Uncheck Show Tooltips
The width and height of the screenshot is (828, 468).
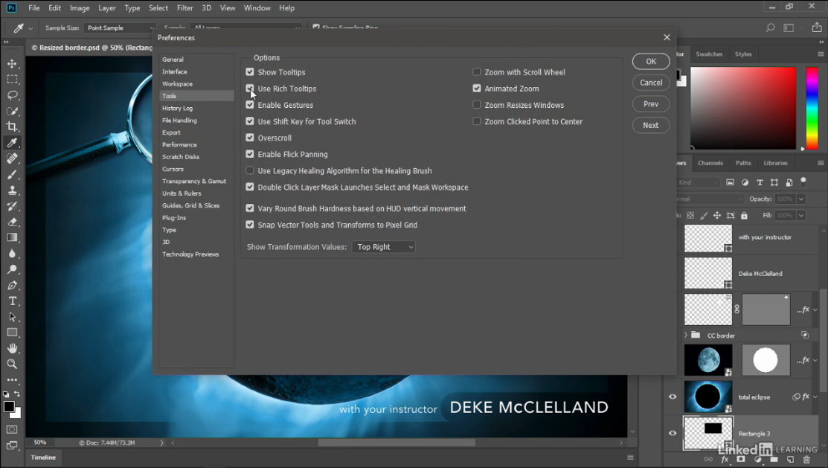click(x=250, y=72)
